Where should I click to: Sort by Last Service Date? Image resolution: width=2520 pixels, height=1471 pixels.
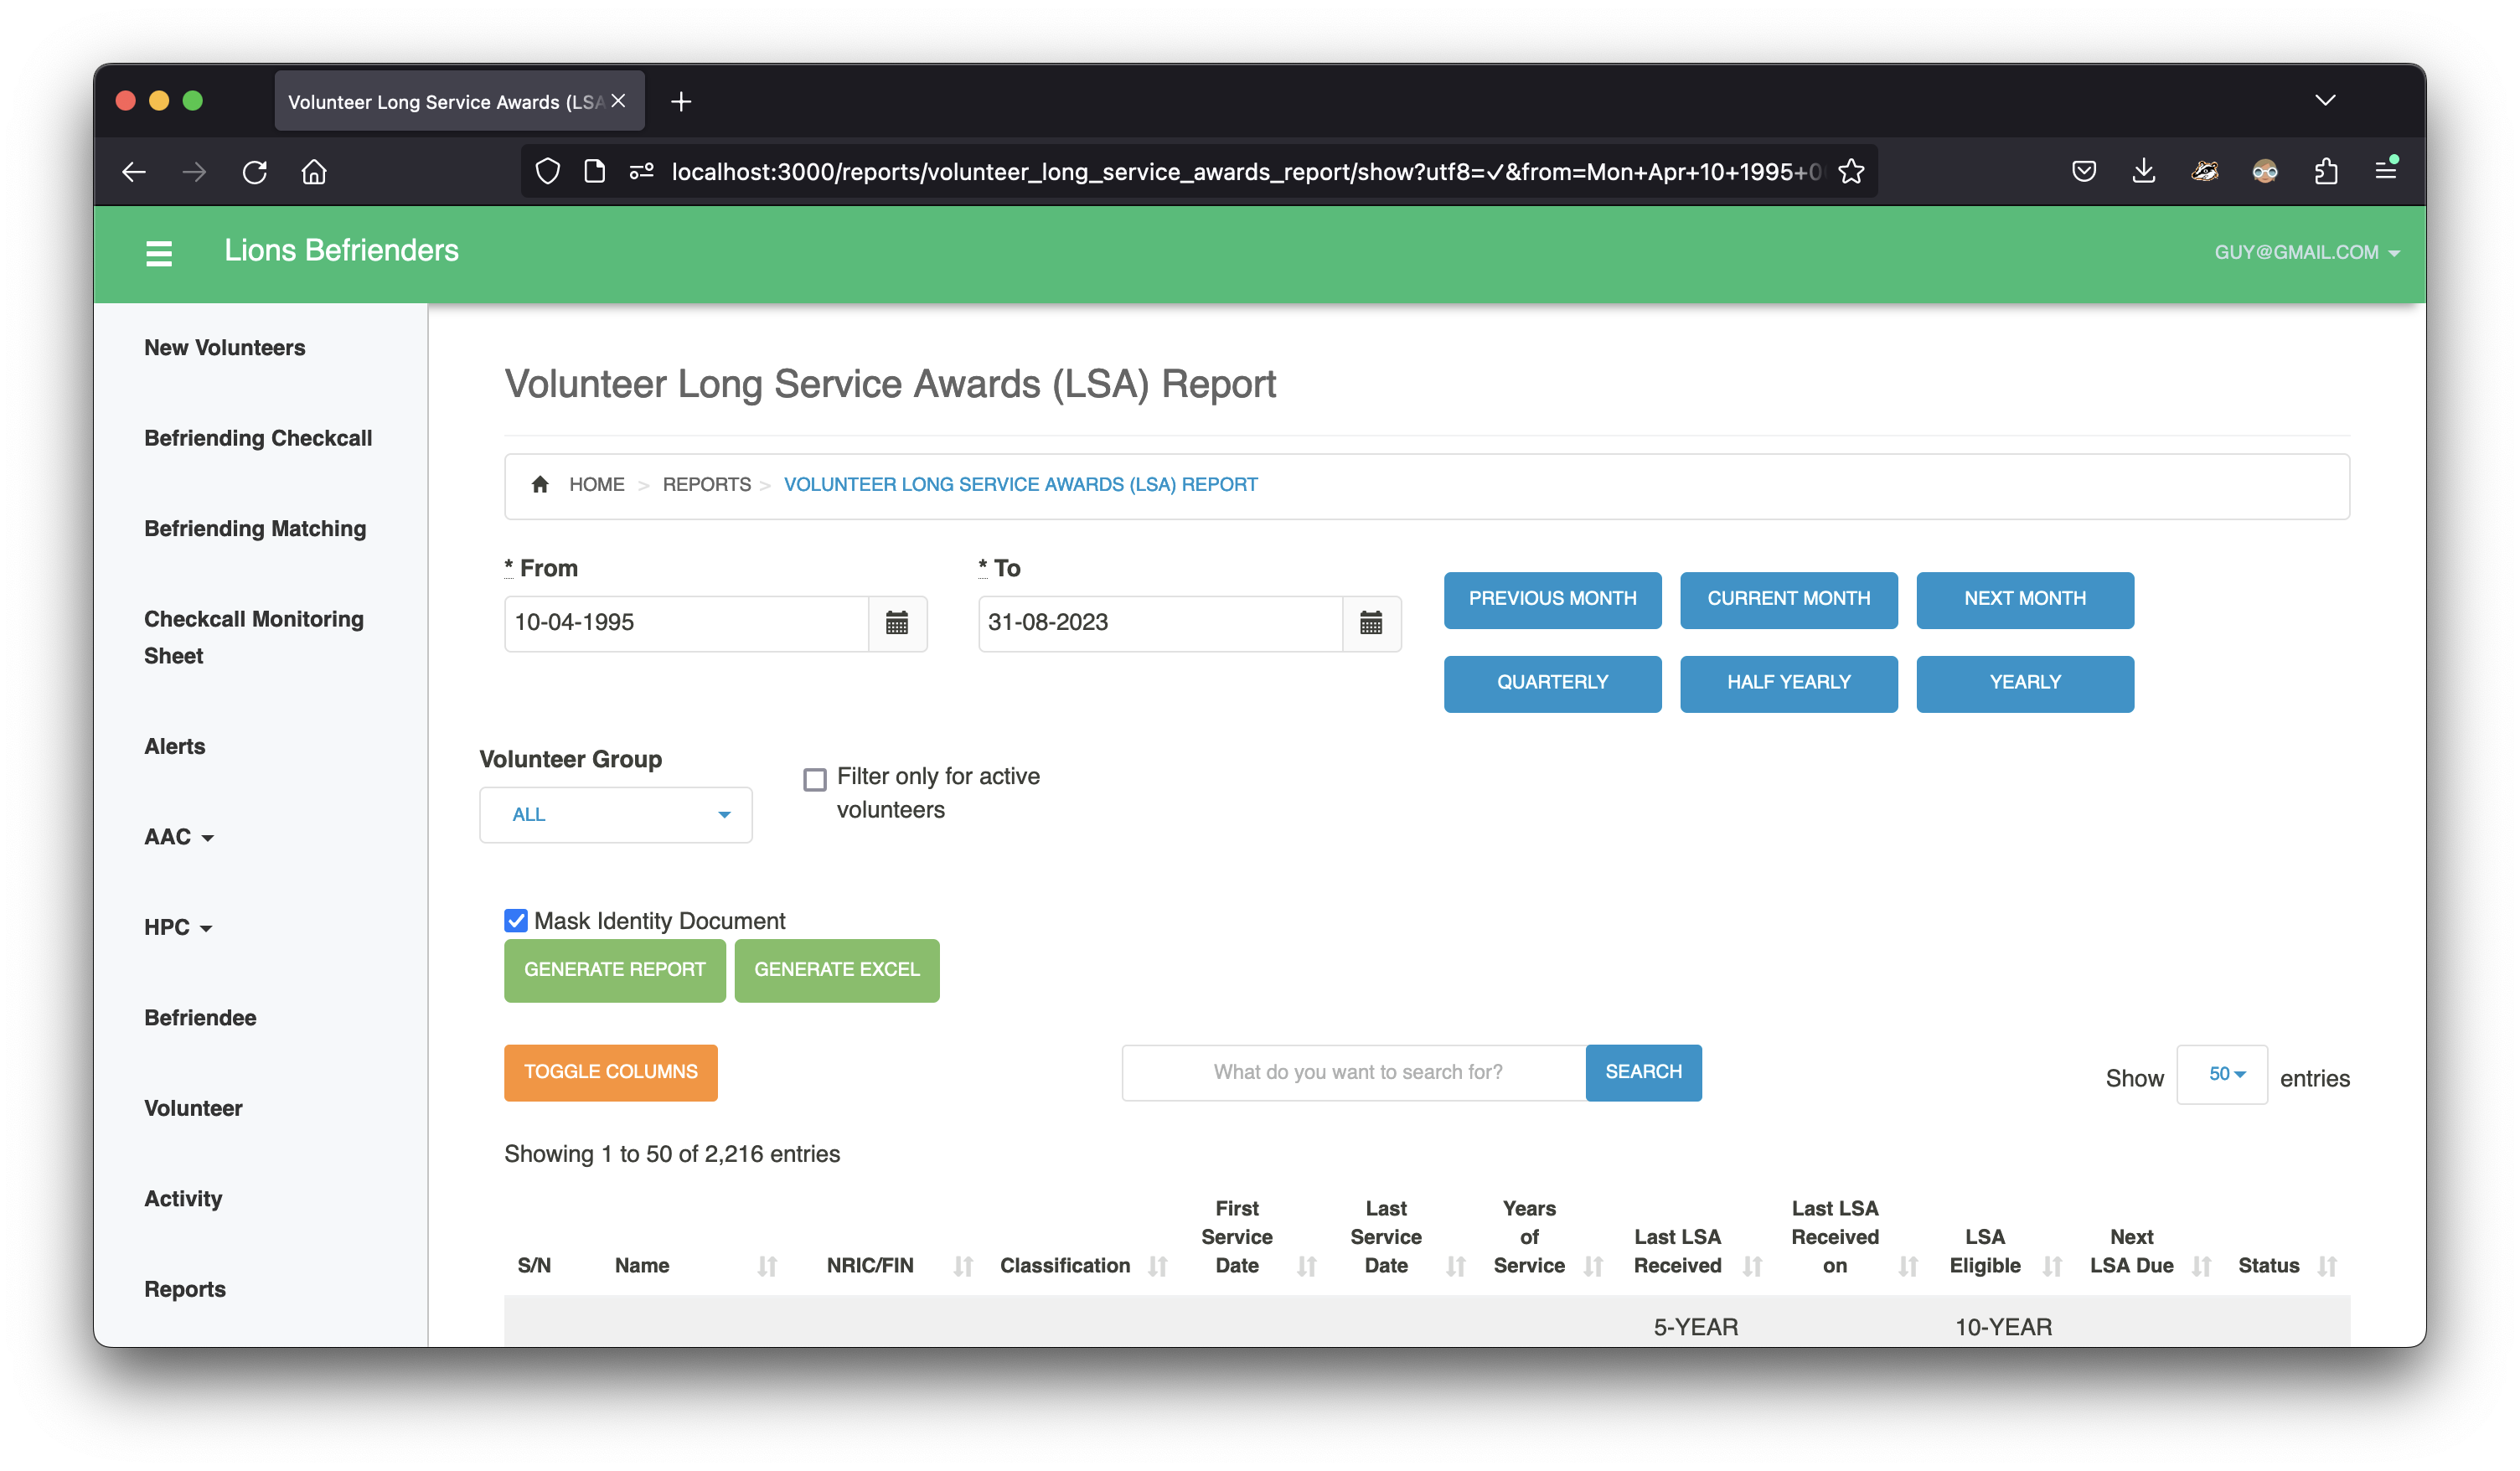click(1455, 1266)
